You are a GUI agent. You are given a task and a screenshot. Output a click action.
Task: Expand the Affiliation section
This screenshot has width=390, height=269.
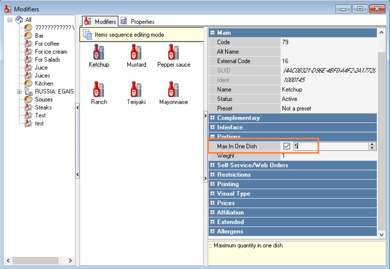pos(212,212)
